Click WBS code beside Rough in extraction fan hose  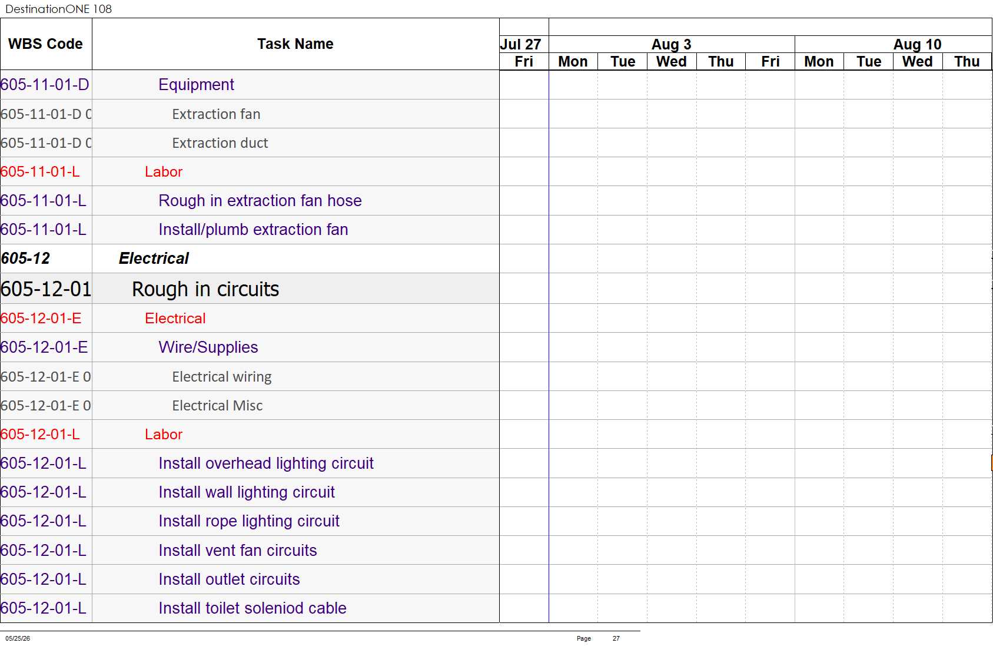44,201
